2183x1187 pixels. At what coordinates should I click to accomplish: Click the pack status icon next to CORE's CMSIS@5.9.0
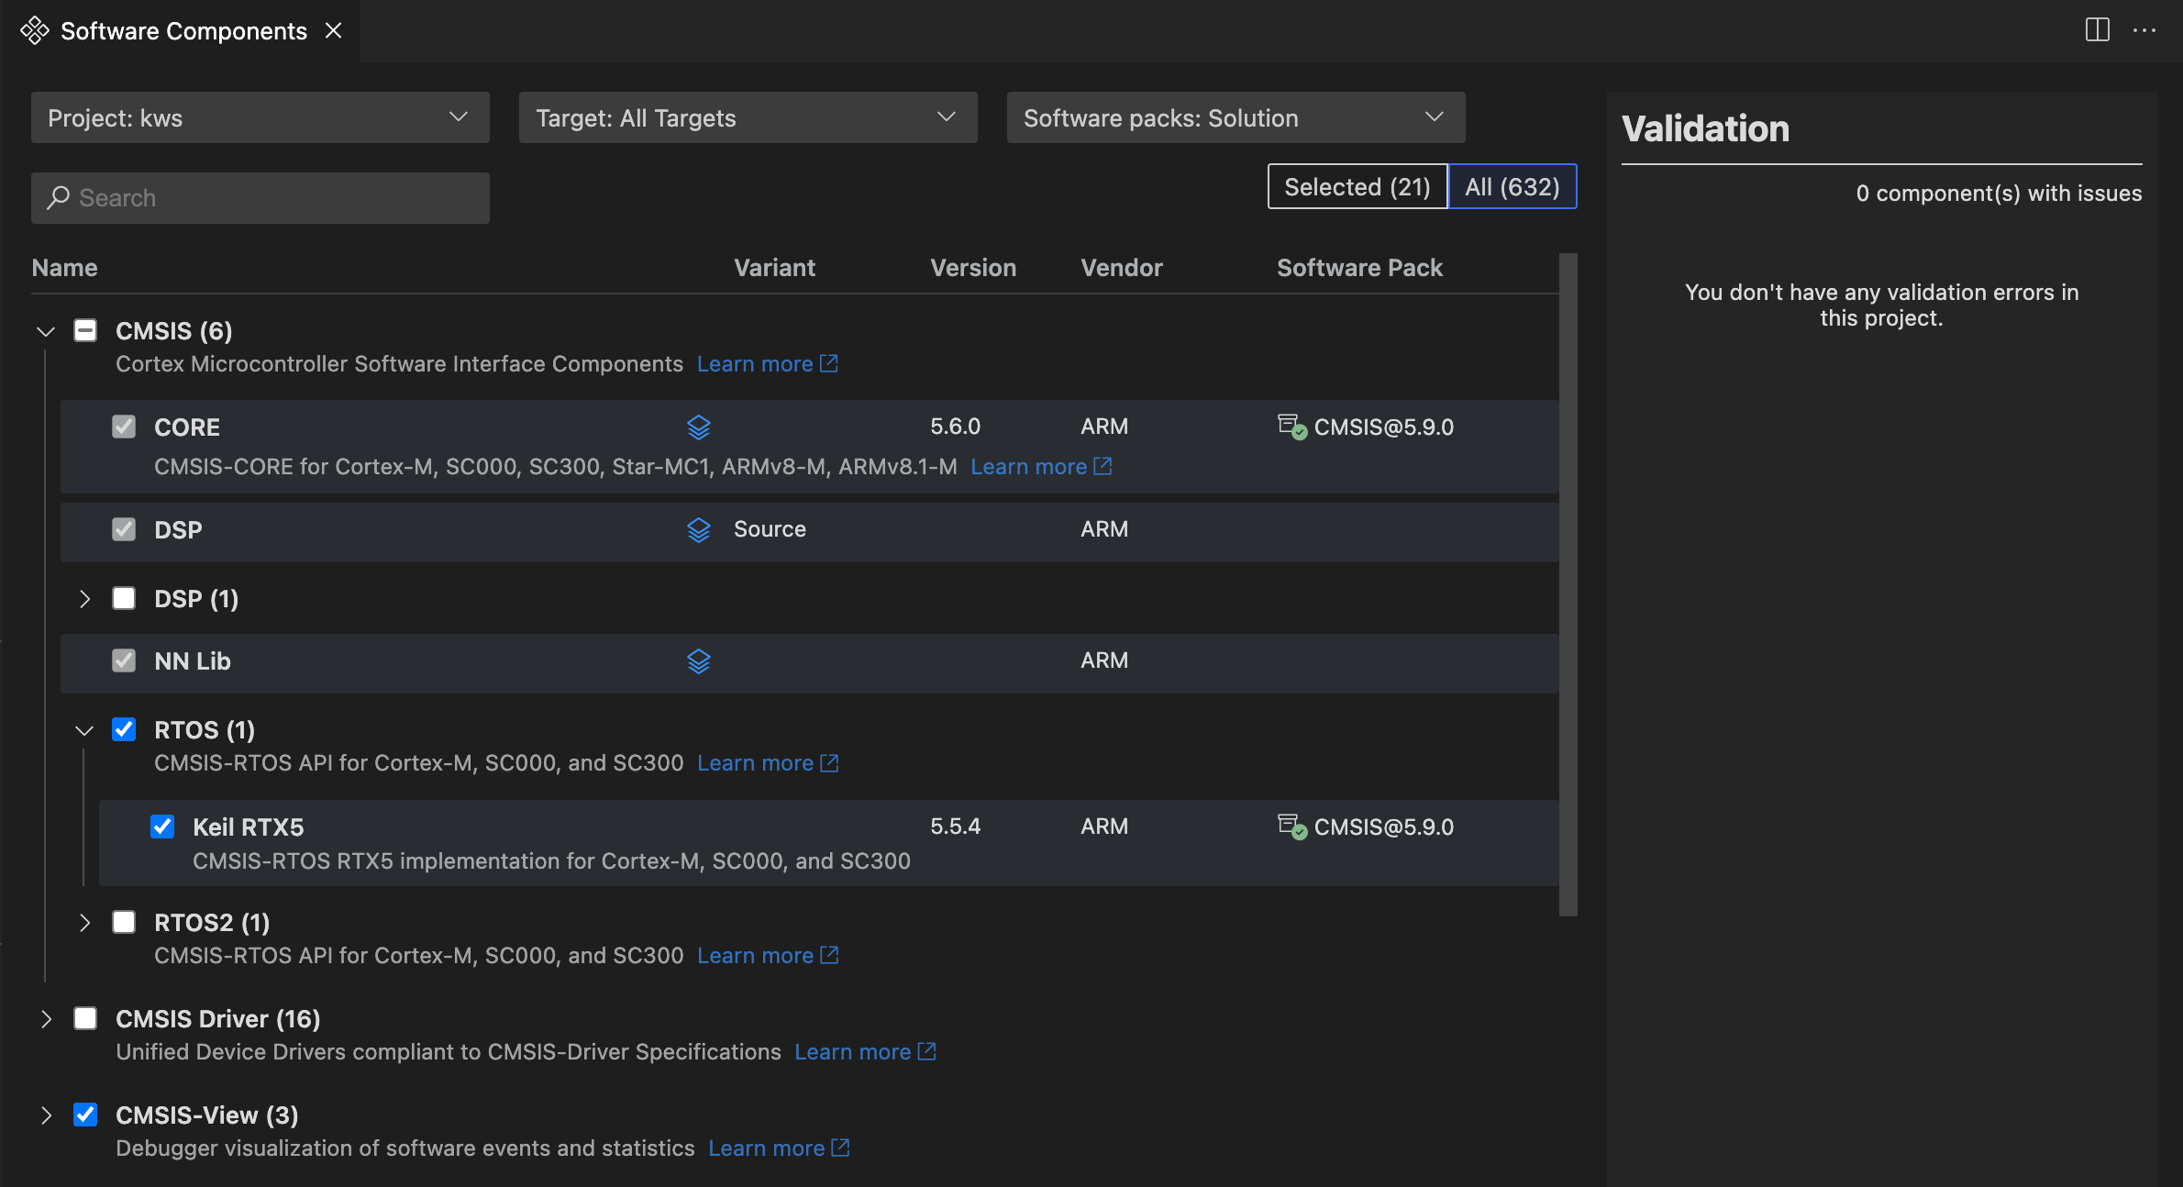click(1292, 427)
